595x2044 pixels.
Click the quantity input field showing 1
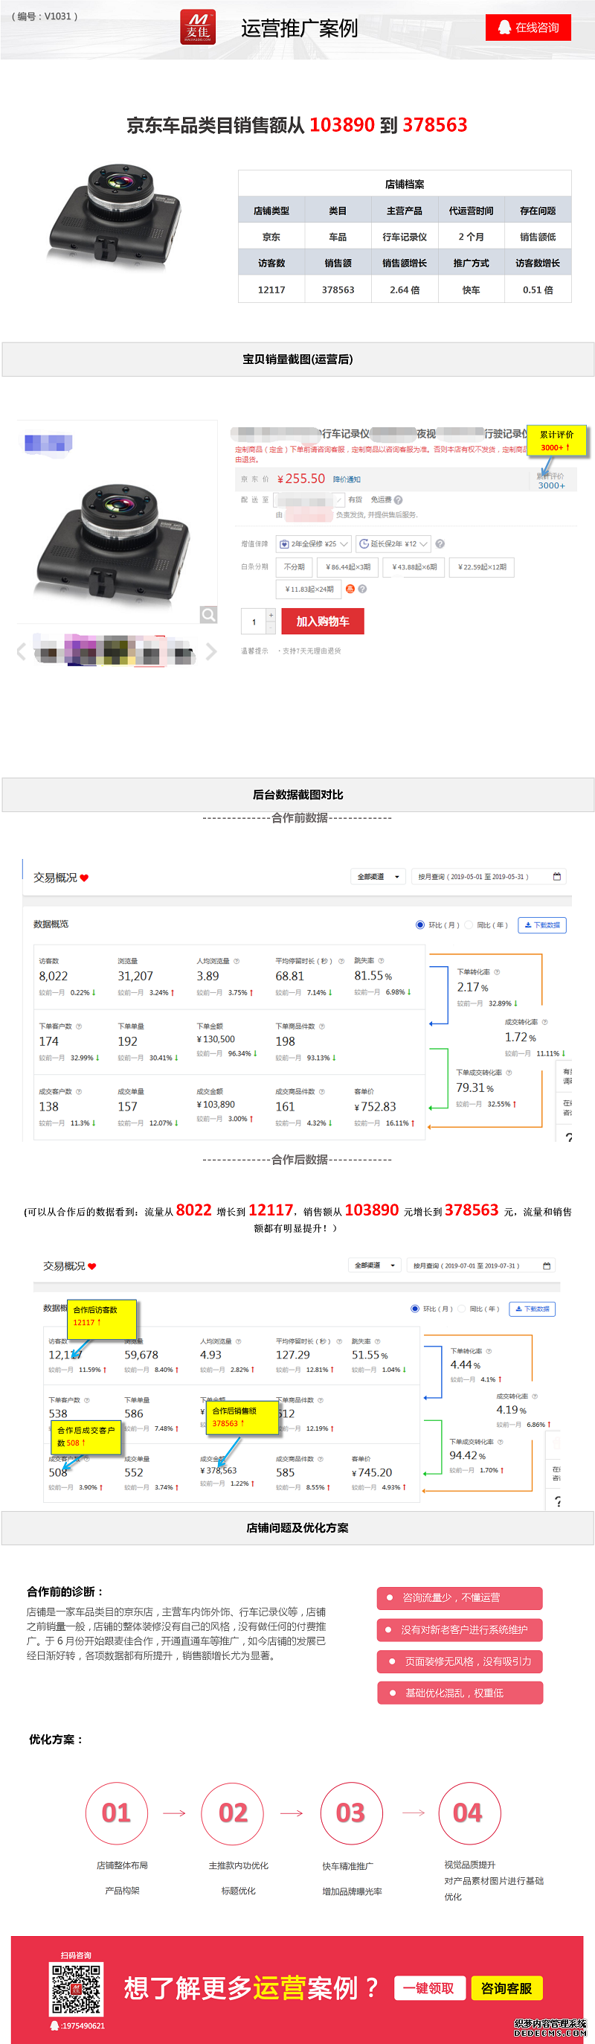[254, 622]
